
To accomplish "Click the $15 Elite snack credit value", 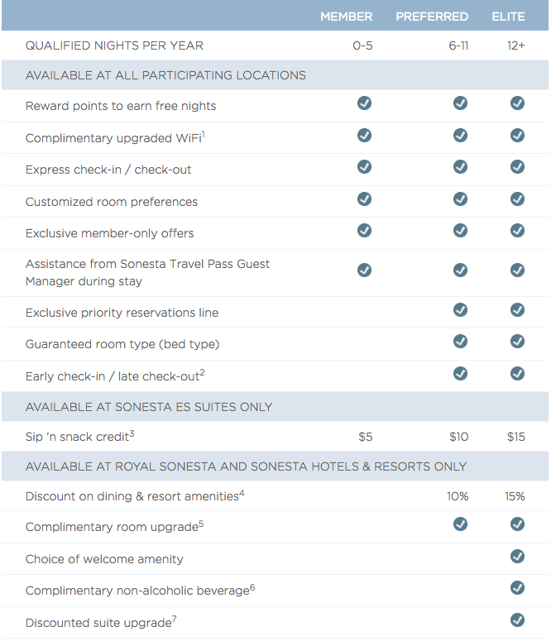I will point(515,437).
